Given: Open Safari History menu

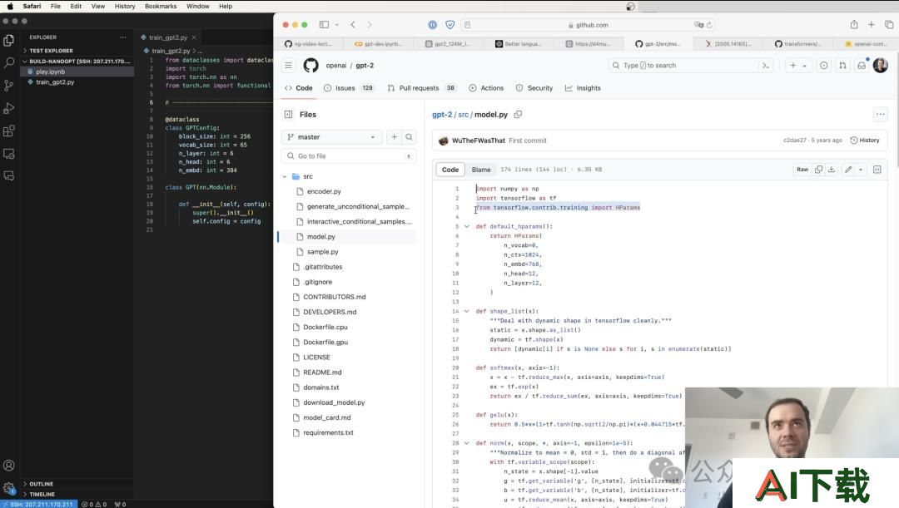Looking at the screenshot, I should 124,7.
